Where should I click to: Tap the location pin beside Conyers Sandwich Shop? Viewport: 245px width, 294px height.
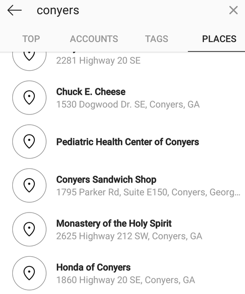29,185
